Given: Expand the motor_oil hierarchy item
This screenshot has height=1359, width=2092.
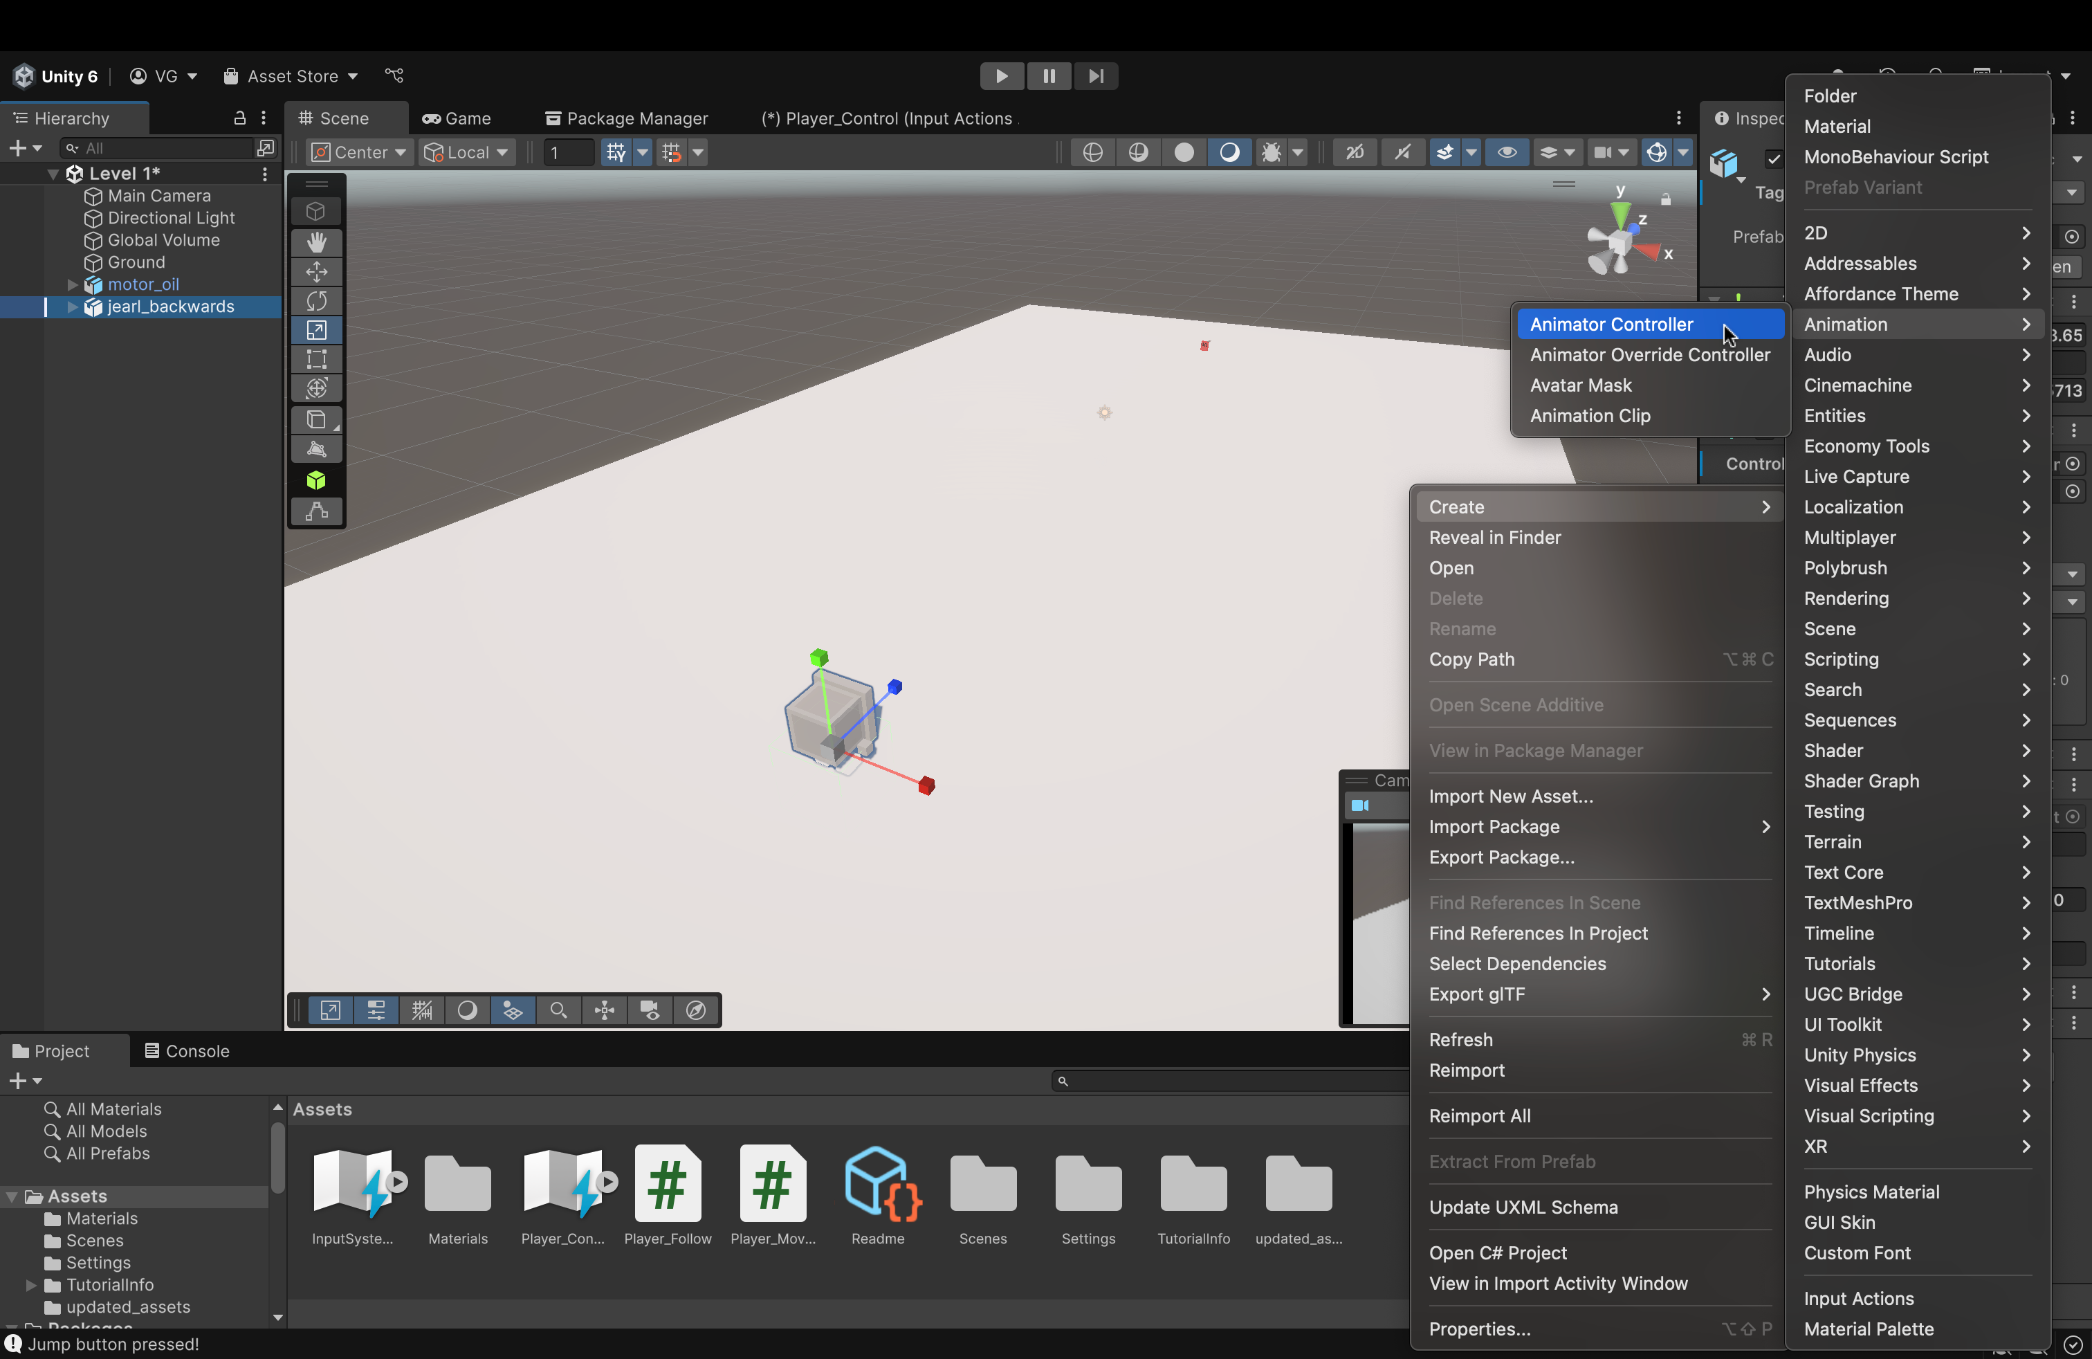Looking at the screenshot, I should (73, 285).
